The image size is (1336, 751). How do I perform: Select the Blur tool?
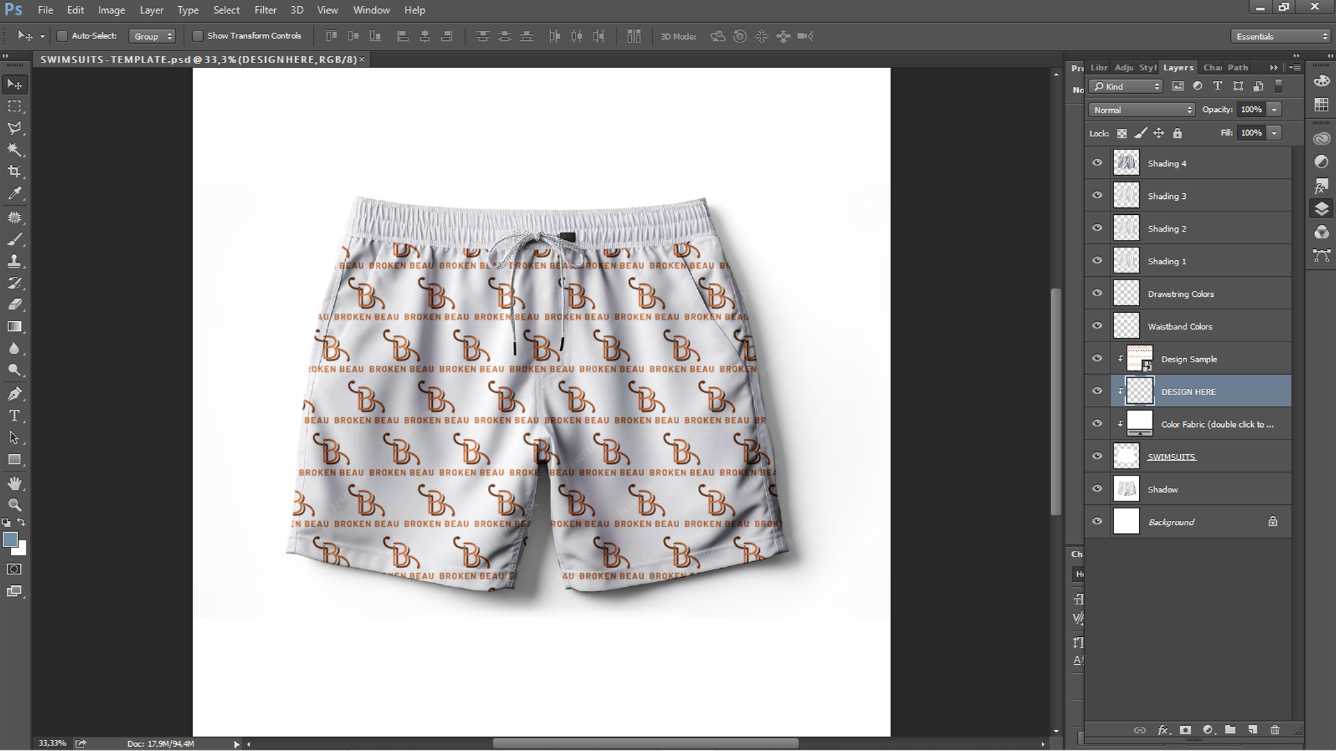tap(15, 348)
